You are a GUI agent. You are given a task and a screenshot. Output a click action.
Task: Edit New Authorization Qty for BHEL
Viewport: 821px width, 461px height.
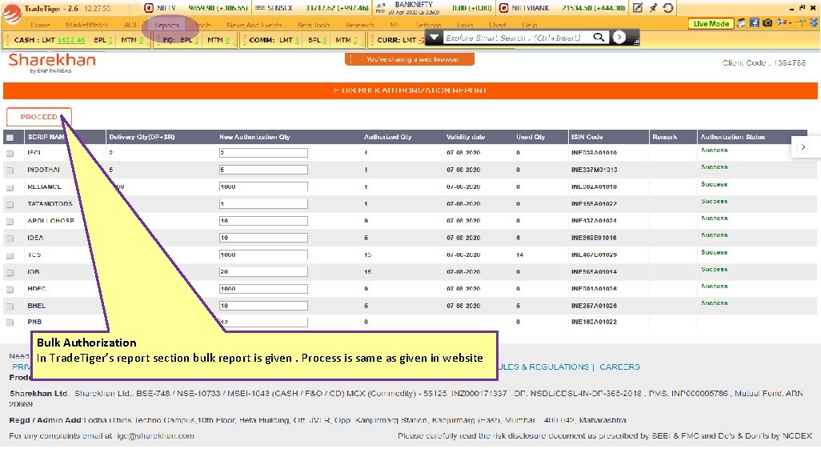coord(263,306)
